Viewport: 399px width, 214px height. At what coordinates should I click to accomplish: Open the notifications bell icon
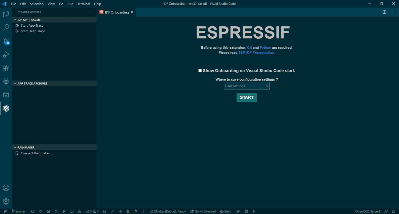(x=394, y=211)
